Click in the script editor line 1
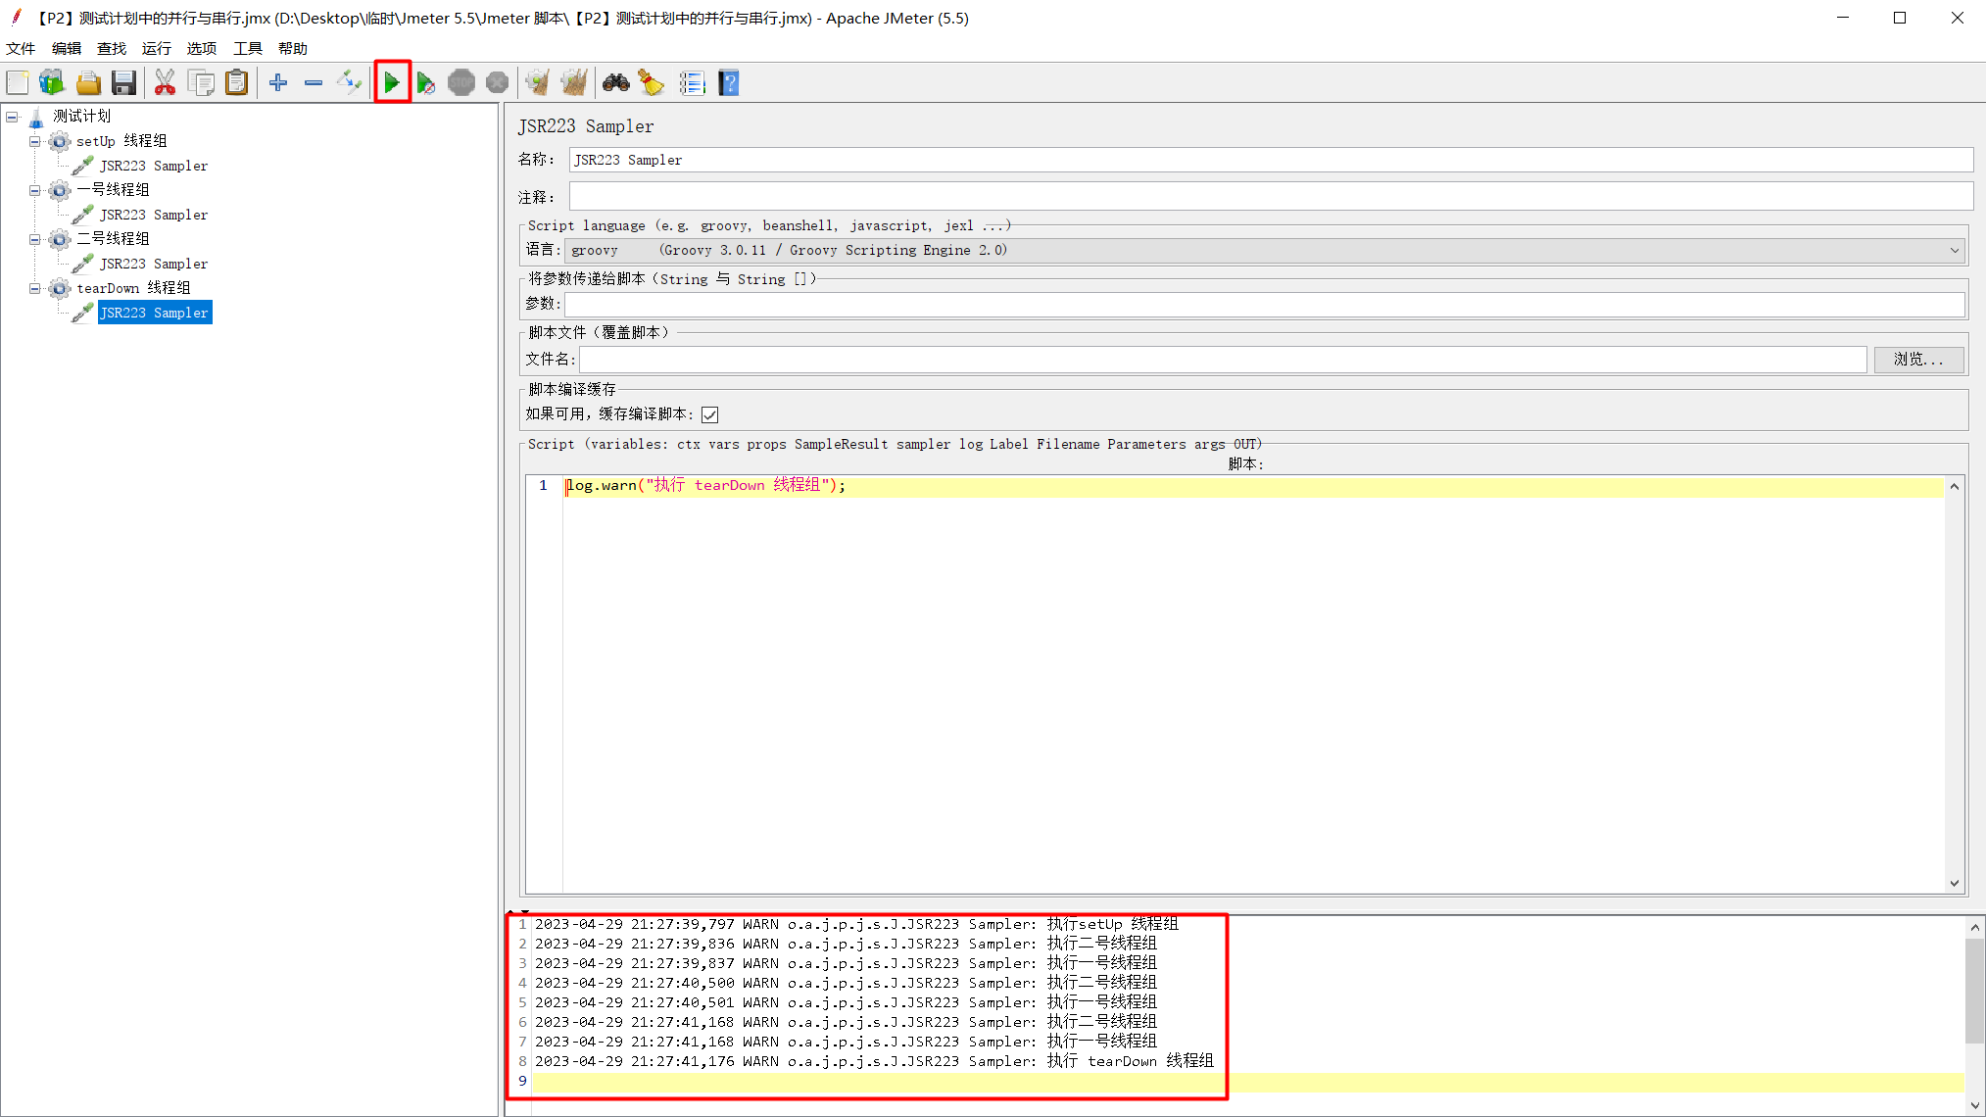Viewport: 1986px width, 1117px height. (1253, 486)
